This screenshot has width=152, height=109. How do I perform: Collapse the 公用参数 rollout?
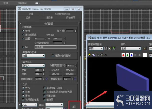[49, 23]
